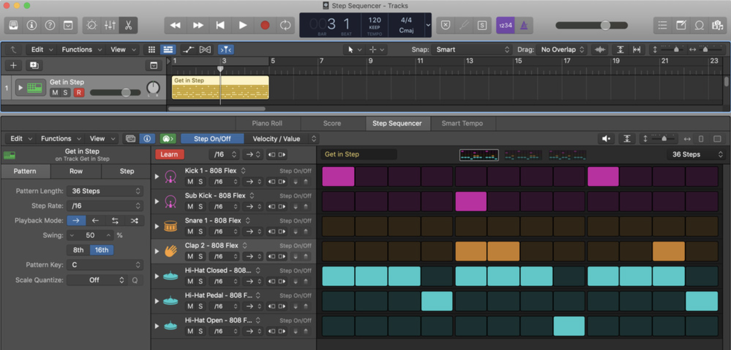
Task: Toggle the Count-in 1234 button
Action: (505, 25)
